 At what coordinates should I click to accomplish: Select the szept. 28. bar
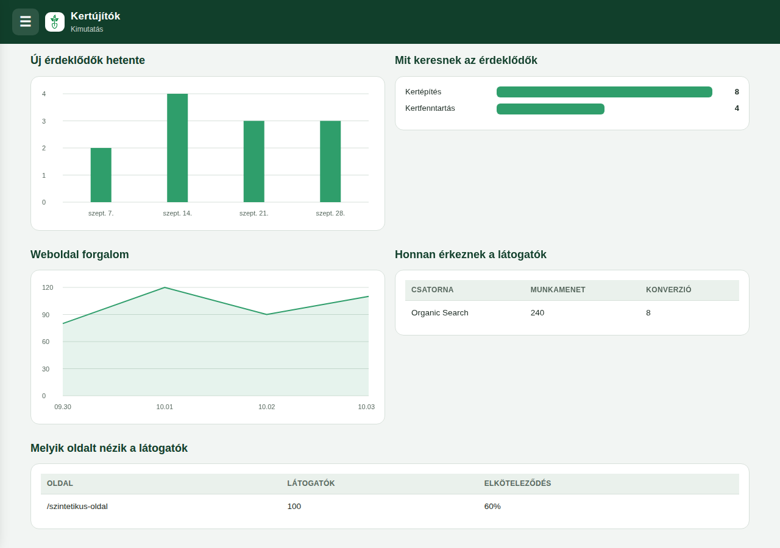click(x=330, y=161)
